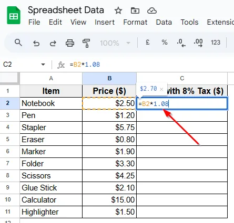The image size is (234, 223).
Task: Select column B header
Action: pos(109,78)
